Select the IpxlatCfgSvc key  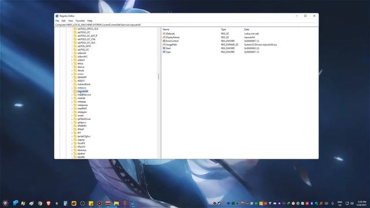[x=84, y=136]
